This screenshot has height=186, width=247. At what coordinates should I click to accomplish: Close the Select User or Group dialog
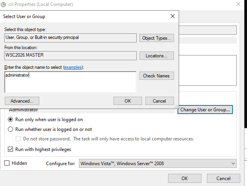[x=173, y=16]
